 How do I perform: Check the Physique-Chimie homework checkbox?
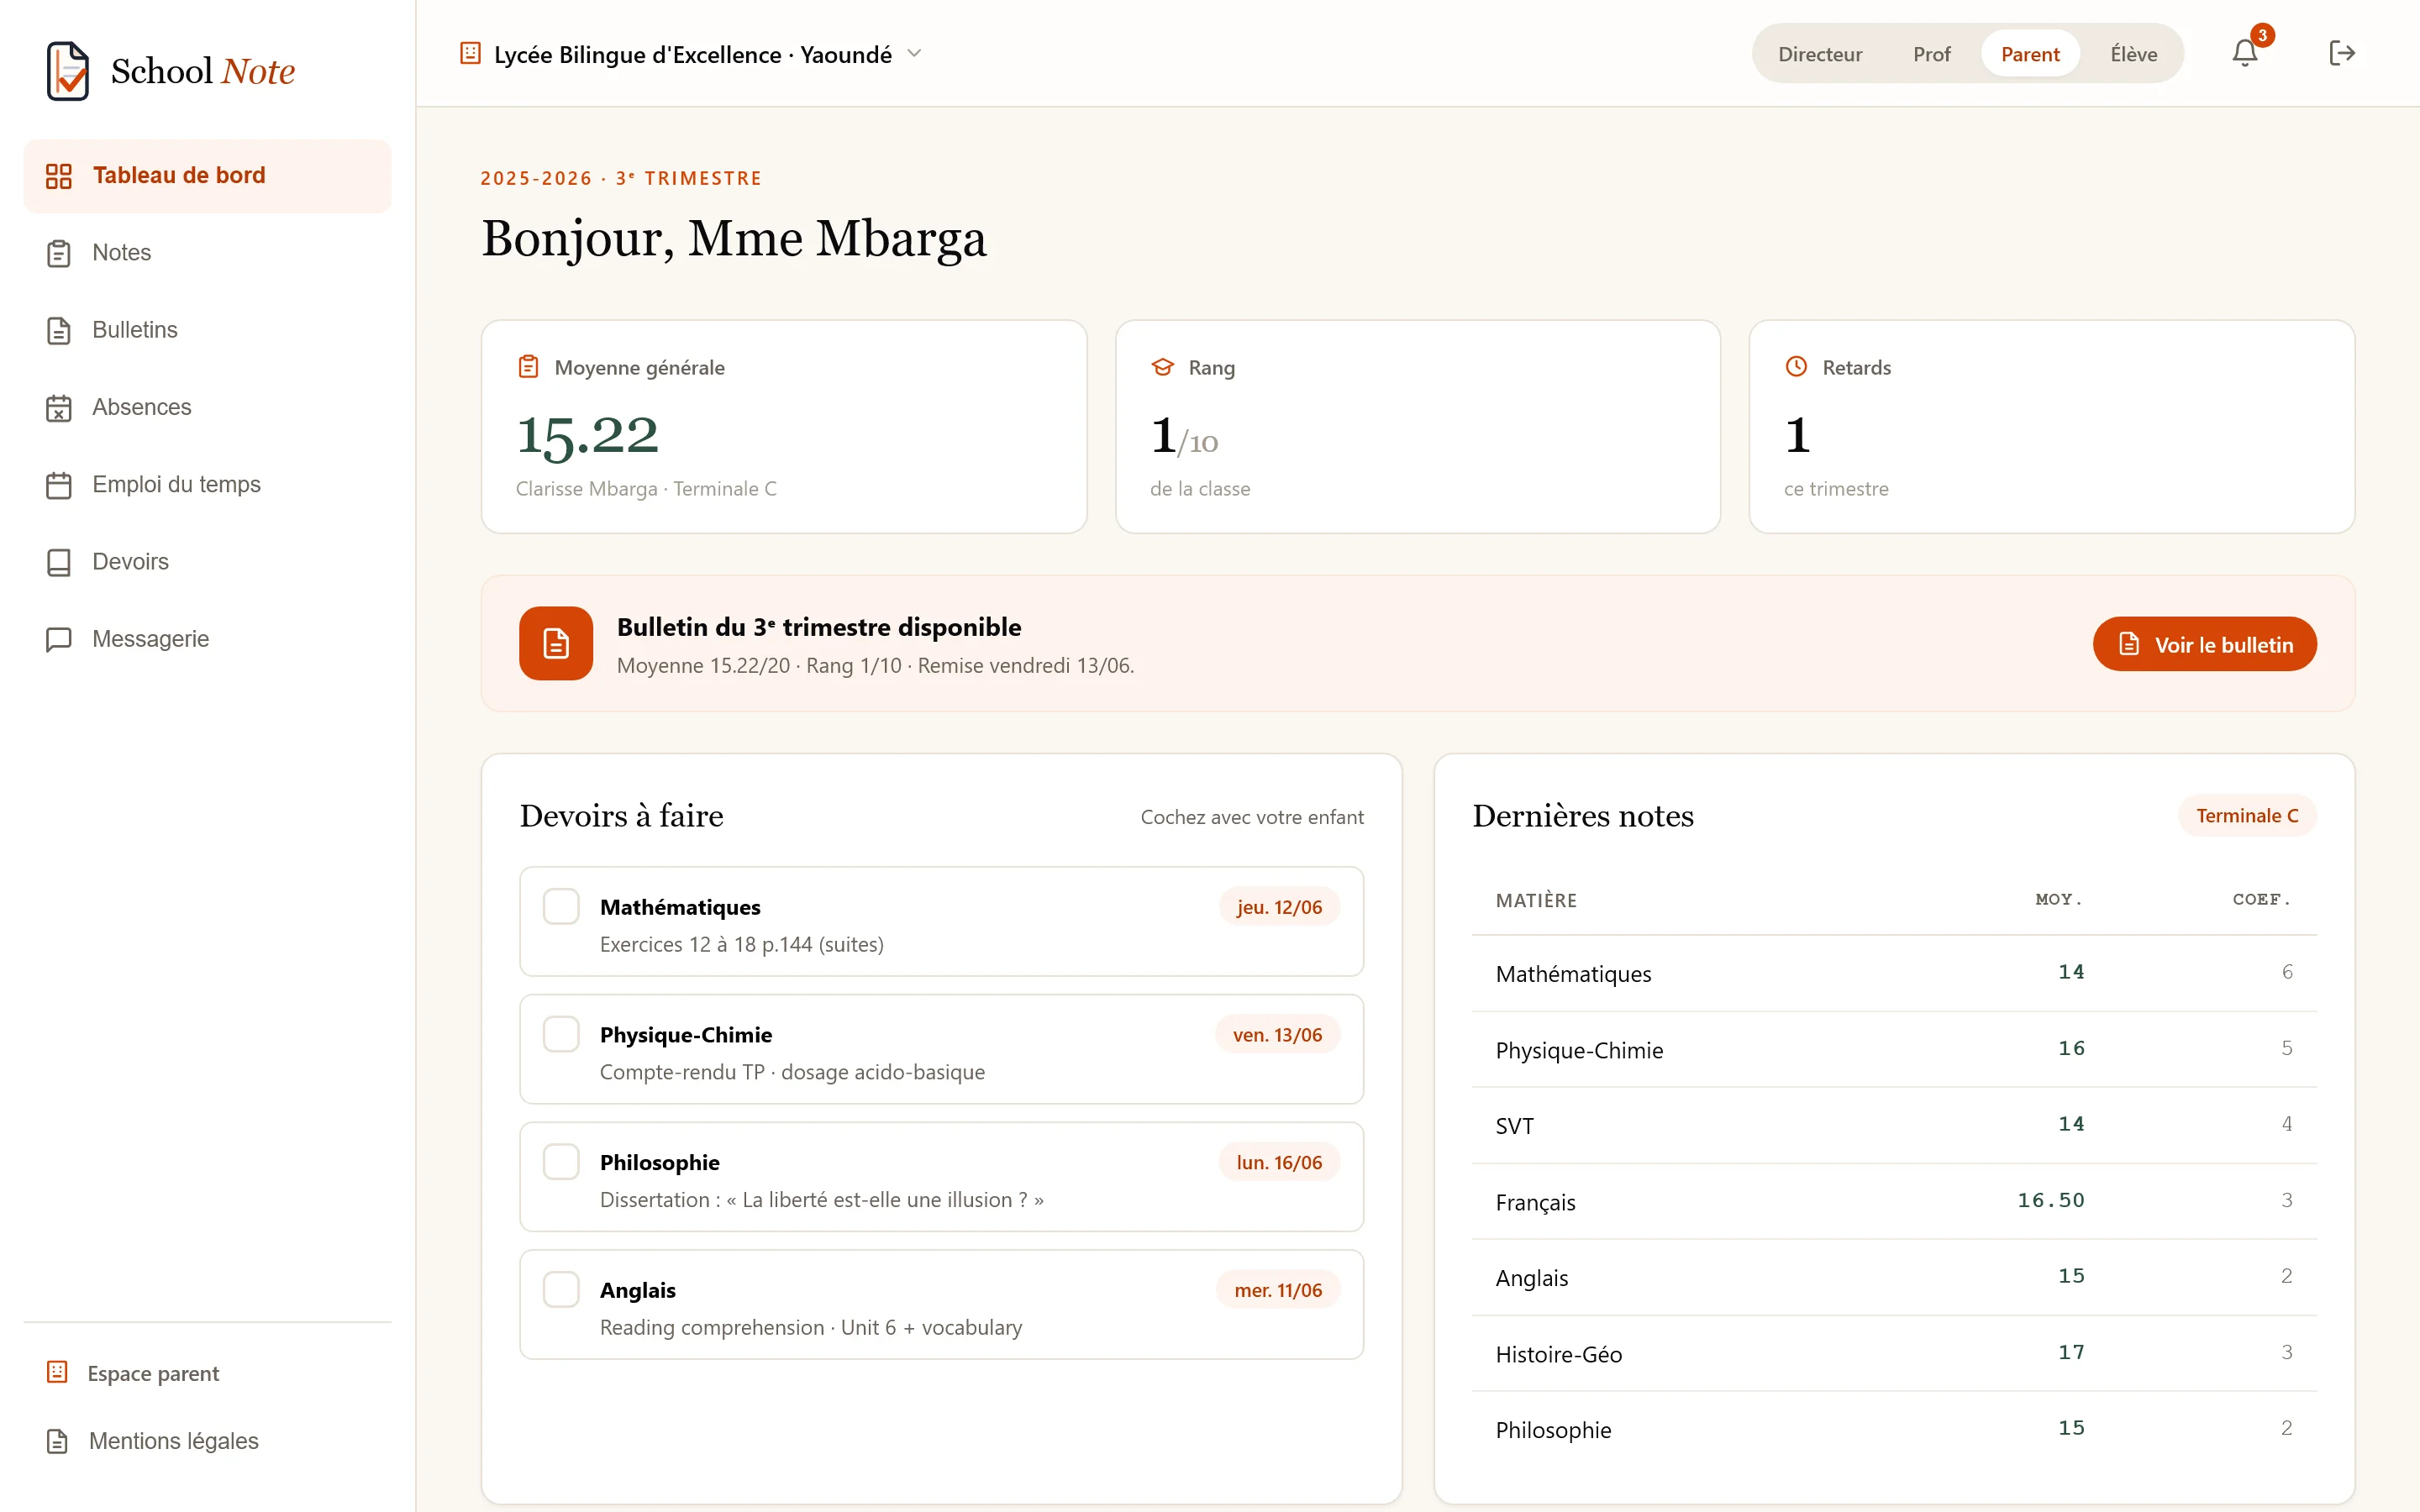click(x=561, y=1034)
